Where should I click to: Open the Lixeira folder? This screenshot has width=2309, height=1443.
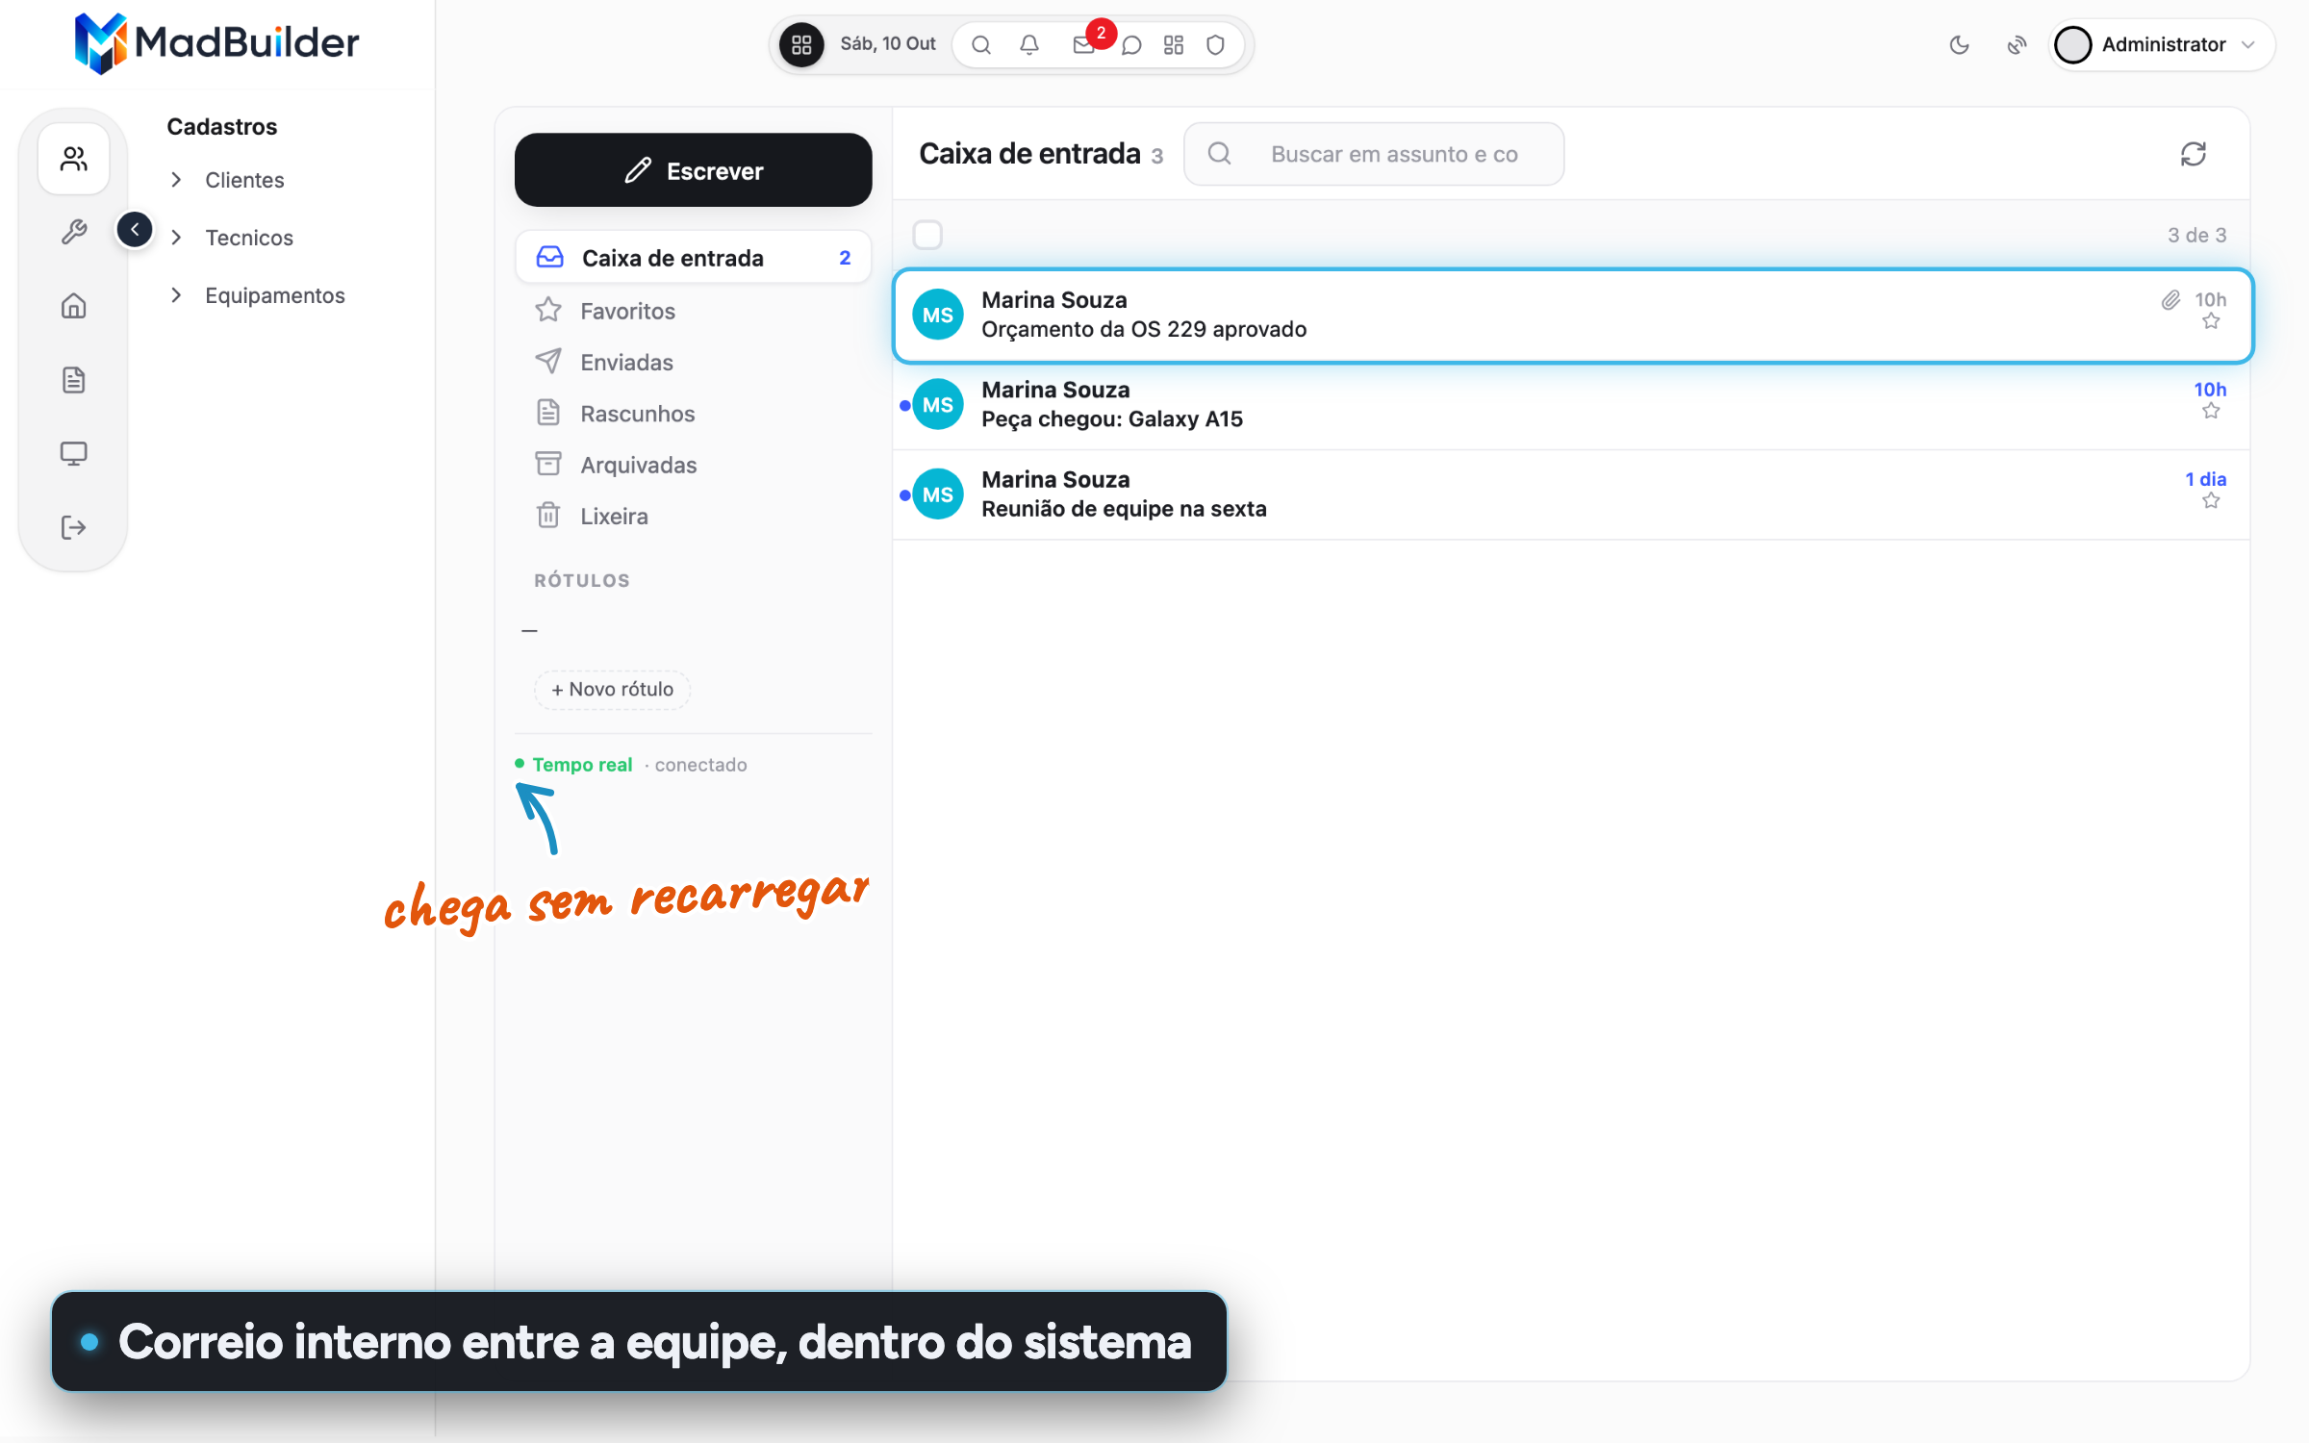[x=693, y=517]
